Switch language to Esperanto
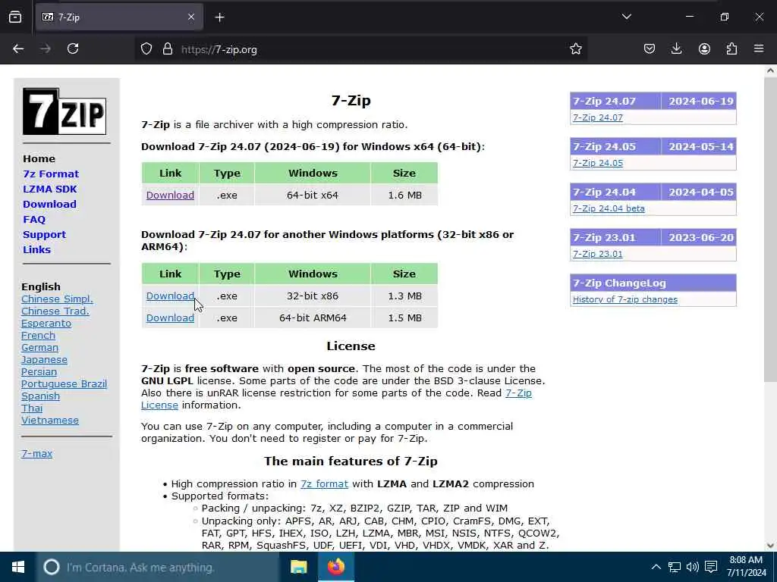777x582 pixels. (46, 323)
